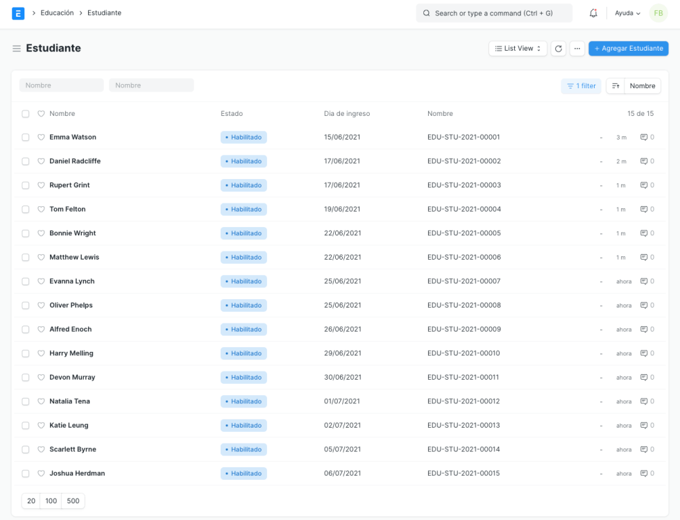
Task: Open the Nombre sort field dropdown
Action: [643, 86]
